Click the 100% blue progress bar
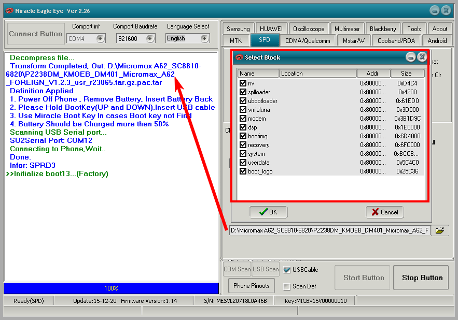The image size is (458, 320). (x=112, y=288)
